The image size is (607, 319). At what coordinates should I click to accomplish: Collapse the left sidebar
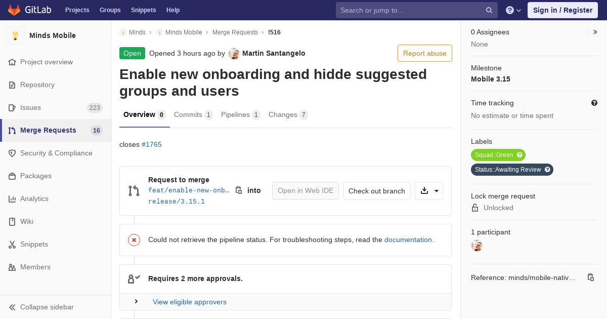tap(47, 307)
